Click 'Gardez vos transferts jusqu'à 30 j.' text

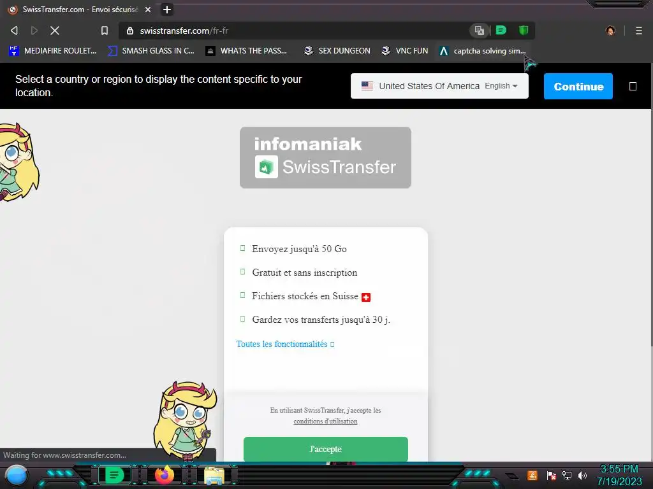tap(321, 320)
